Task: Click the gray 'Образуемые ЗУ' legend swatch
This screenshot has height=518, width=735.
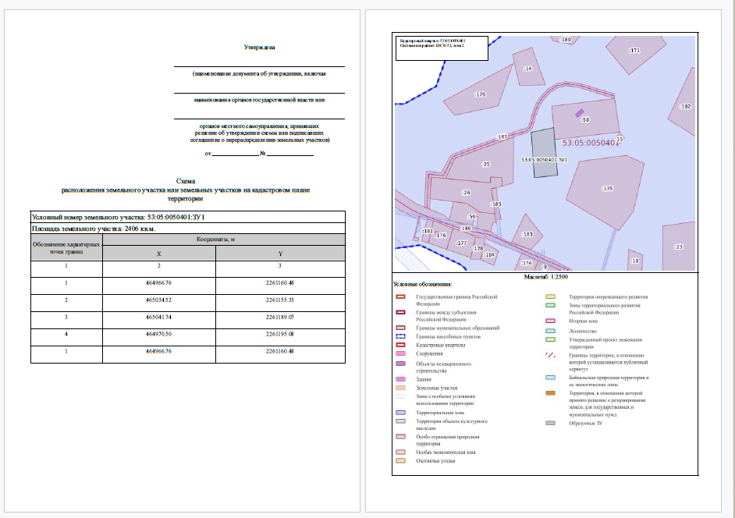Action: pos(550,423)
